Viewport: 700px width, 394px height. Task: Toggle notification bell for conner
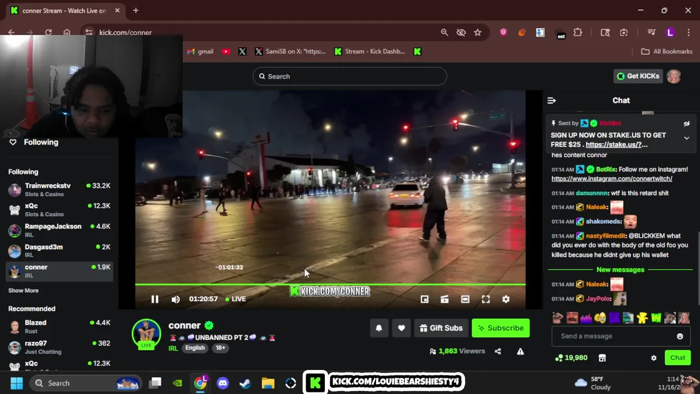(379, 328)
